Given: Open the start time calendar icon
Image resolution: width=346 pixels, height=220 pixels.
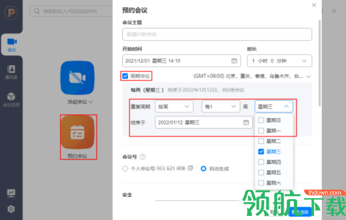Looking at the screenshot, I should coord(234,60).
